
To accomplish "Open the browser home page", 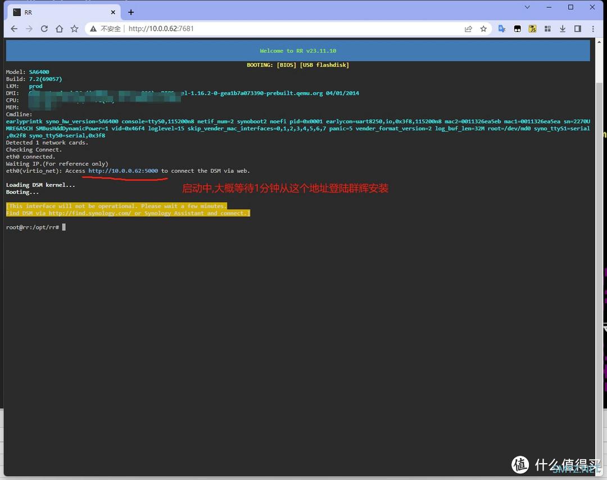I will [59, 29].
